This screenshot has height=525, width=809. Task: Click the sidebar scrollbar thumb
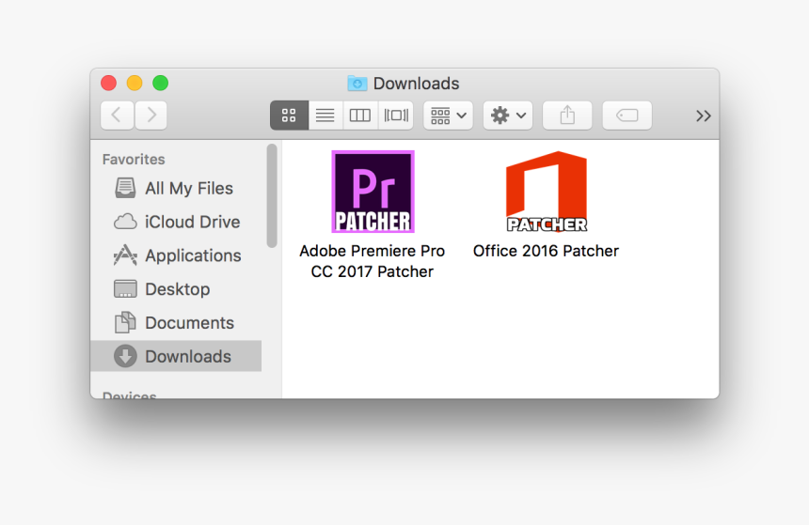[272, 195]
